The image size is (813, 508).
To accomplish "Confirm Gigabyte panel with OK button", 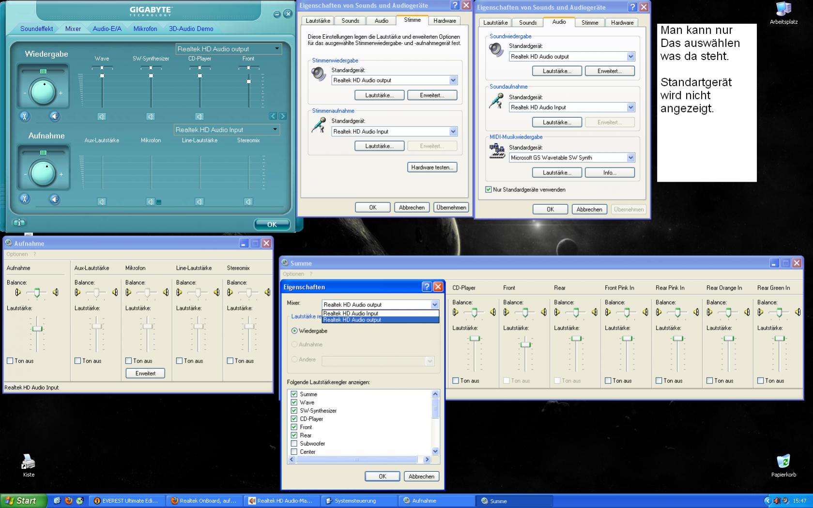I will (x=272, y=224).
